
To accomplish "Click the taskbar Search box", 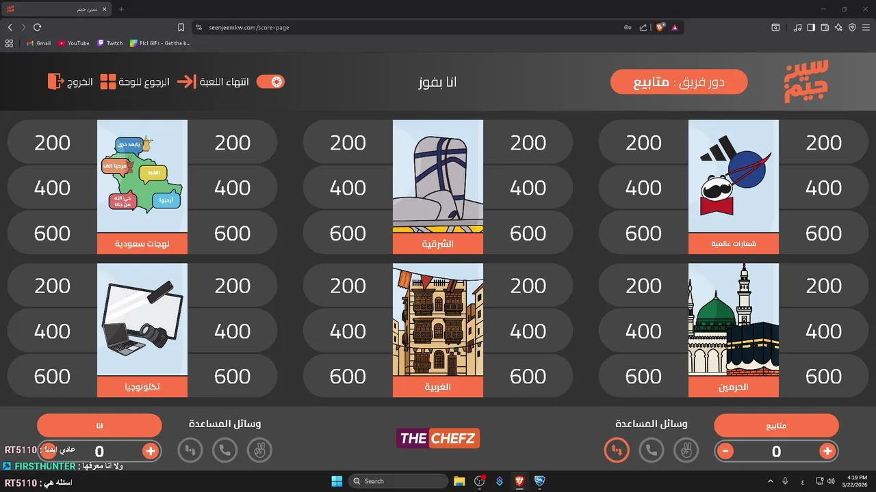I will click(399, 481).
